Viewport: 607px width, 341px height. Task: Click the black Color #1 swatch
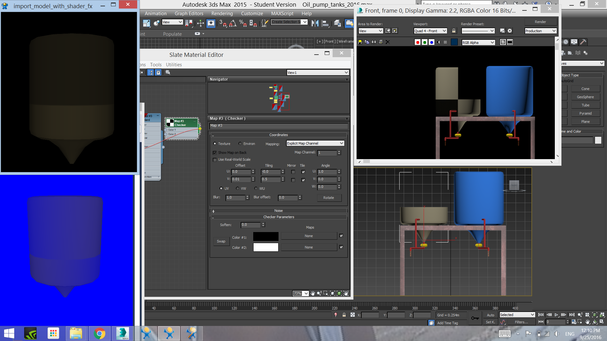[266, 236]
